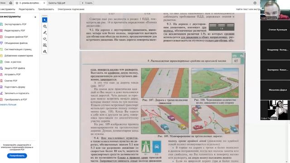This screenshot has width=290, height=163.
Task: Click the blue car road sign 5.3
Action: [157, 147]
